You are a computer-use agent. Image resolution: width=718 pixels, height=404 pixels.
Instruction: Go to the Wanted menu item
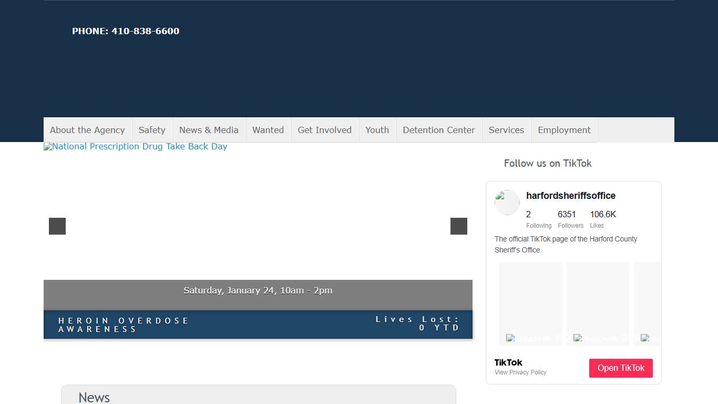tap(268, 130)
